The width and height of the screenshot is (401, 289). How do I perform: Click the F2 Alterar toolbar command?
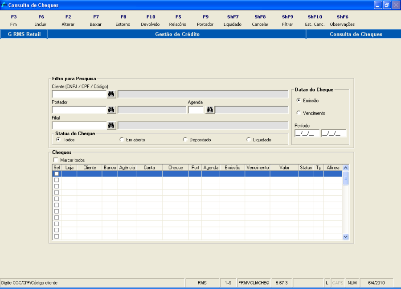pos(68,21)
